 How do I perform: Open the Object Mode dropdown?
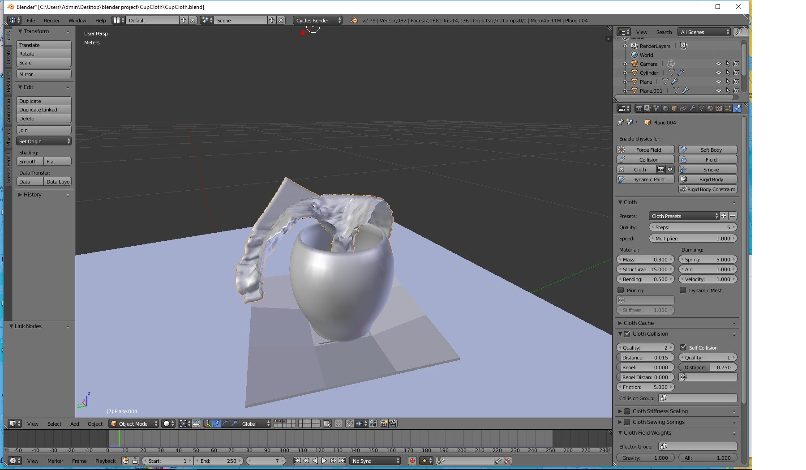pyautogui.click(x=134, y=423)
